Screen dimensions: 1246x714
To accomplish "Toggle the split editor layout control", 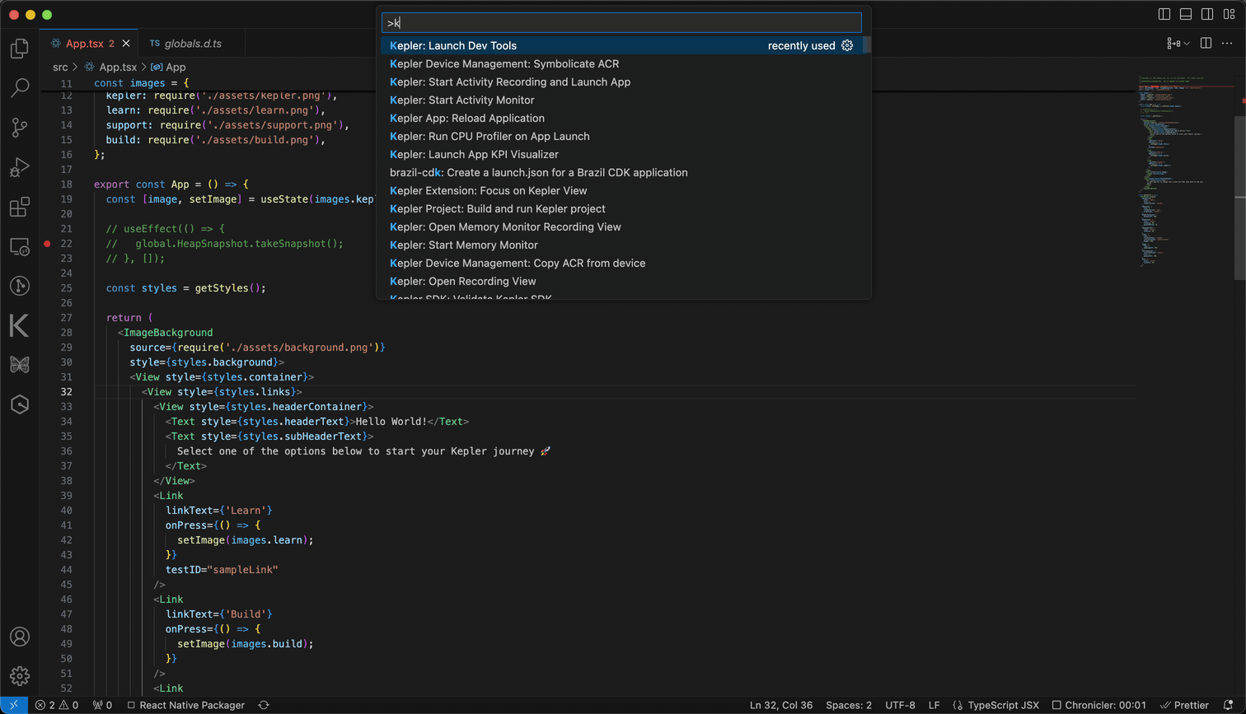I will click(1206, 43).
